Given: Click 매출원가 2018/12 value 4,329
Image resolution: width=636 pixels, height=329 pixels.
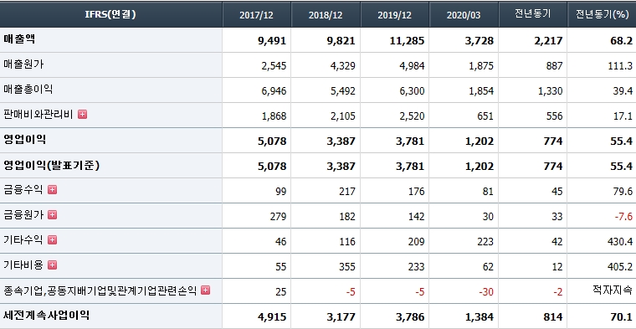Looking at the screenshot, I should [x=343, y=66].
